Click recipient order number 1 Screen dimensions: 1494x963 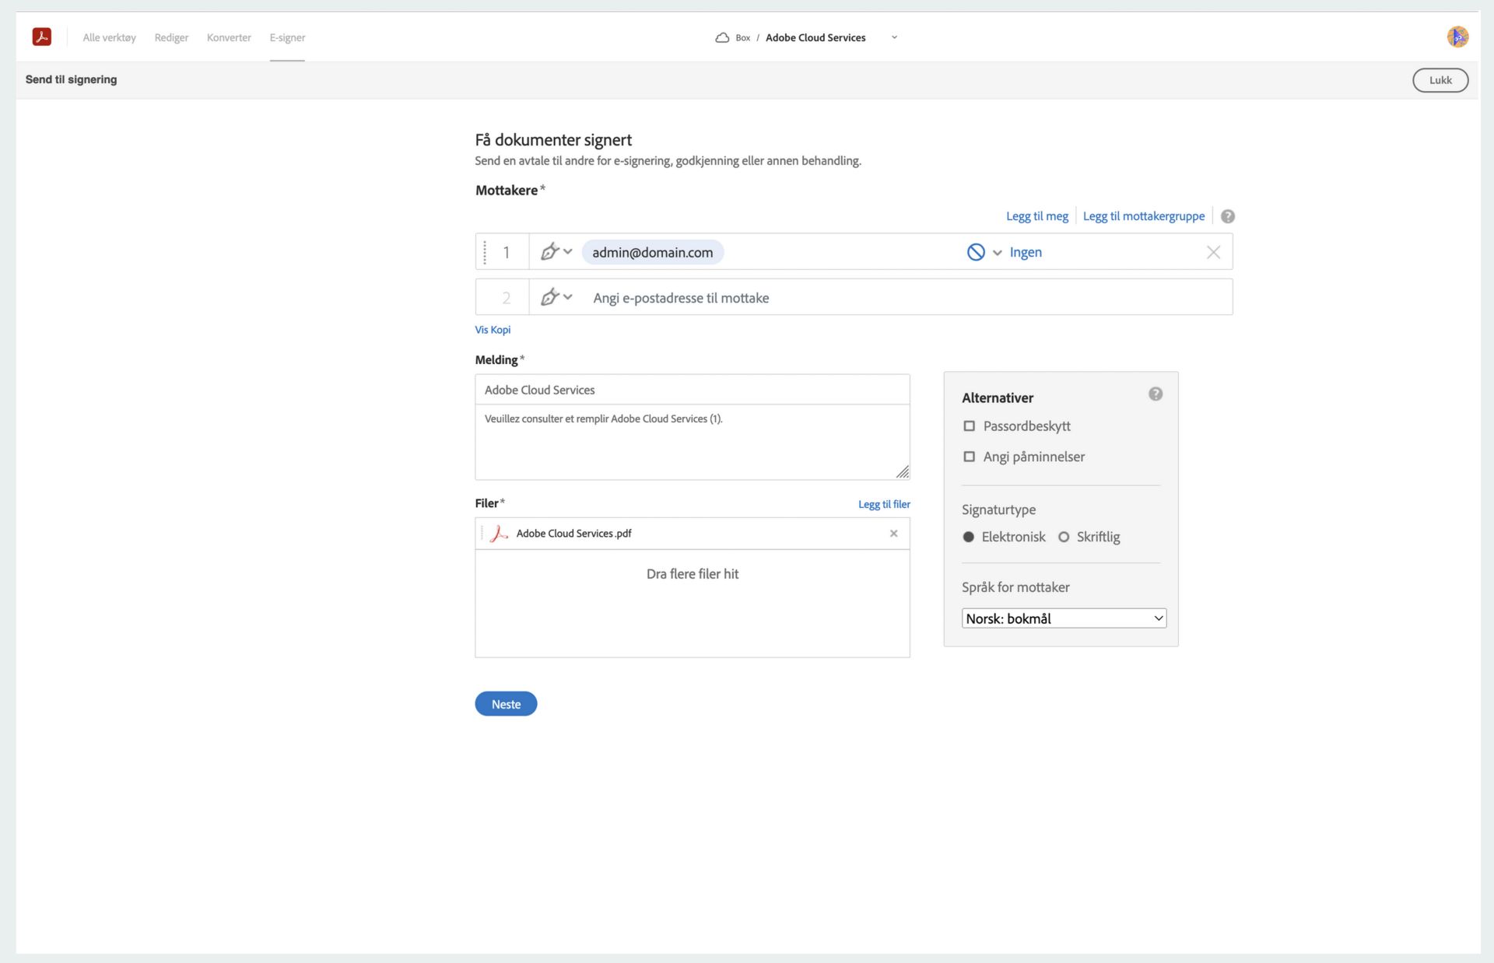(x=506, y=252)
